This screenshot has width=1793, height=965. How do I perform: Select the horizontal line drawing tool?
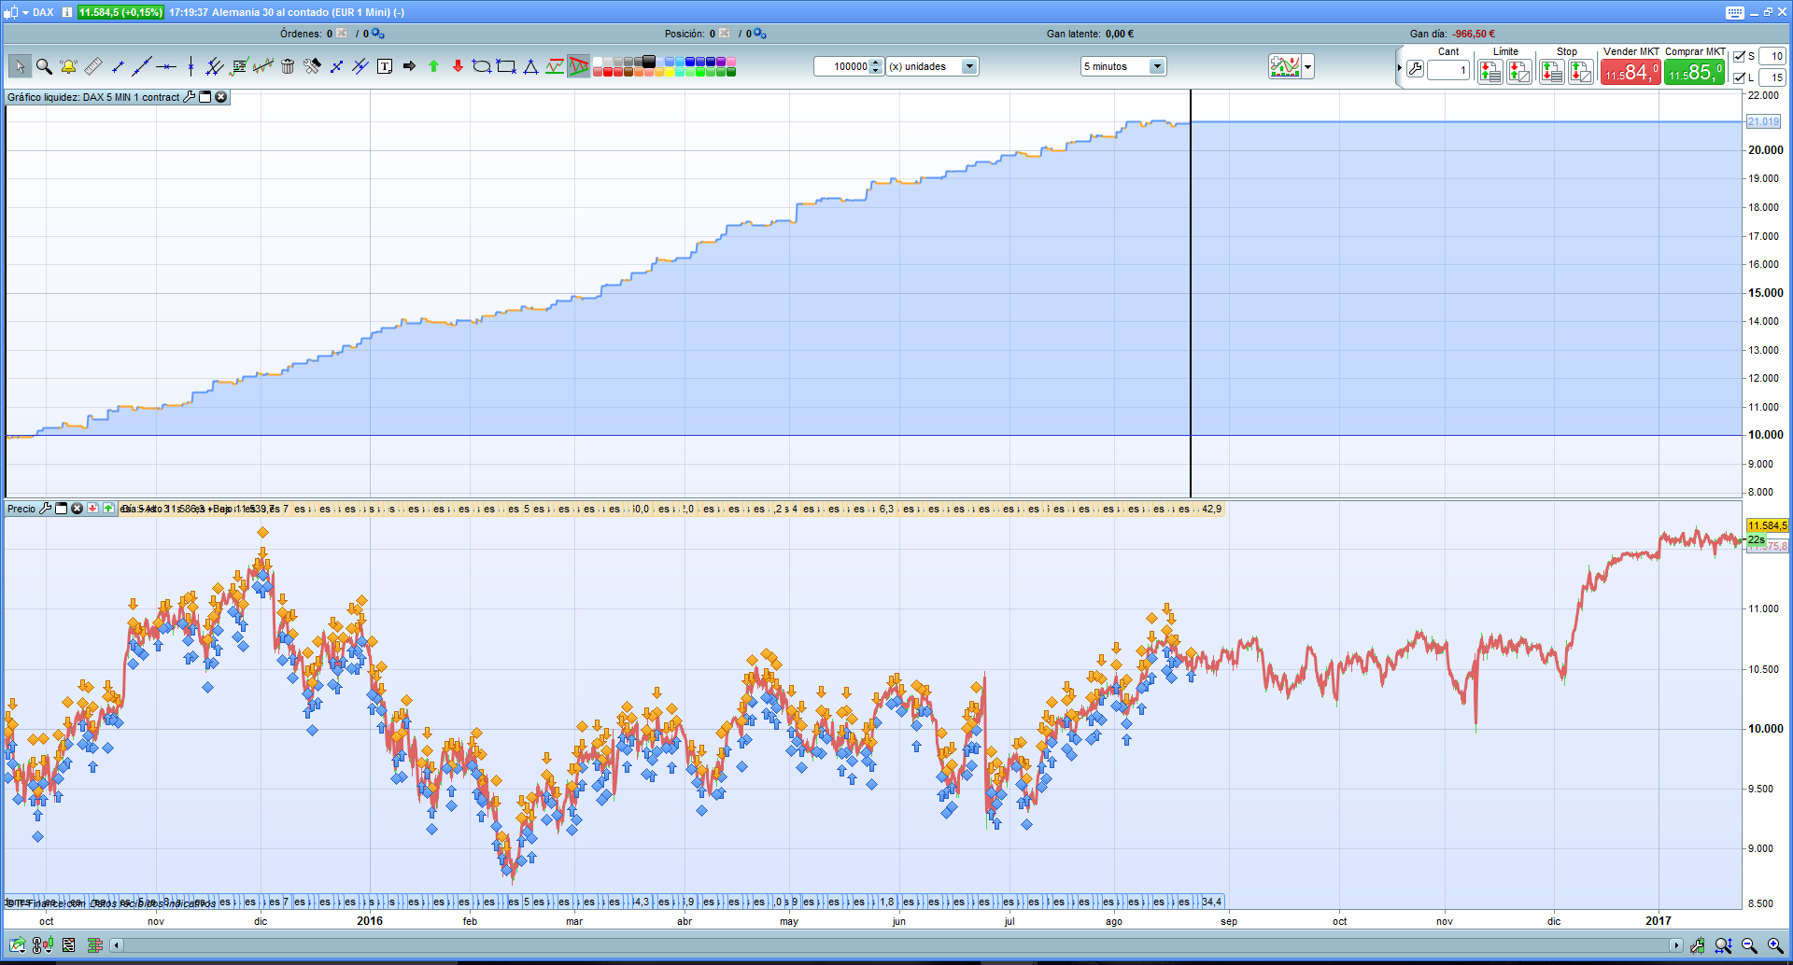pos(166,66)
